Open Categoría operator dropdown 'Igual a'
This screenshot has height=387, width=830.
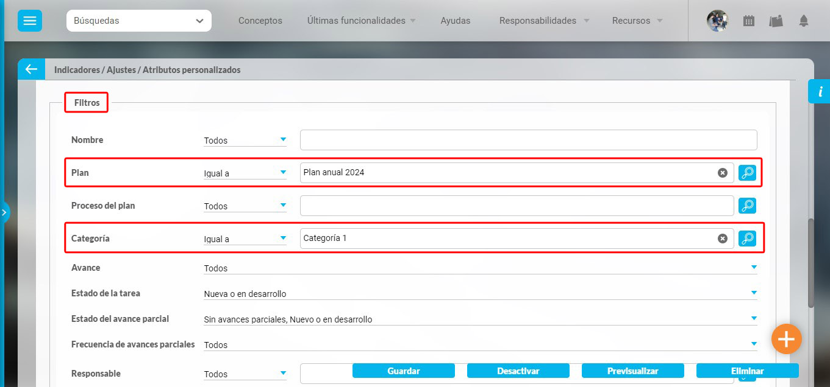245,239
